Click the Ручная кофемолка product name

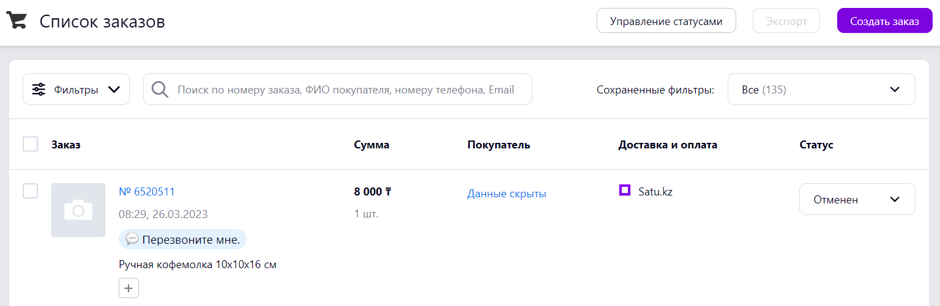[198, 265]
